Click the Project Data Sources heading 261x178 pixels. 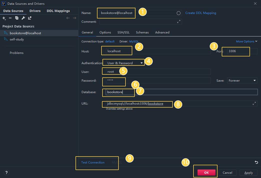18,26
